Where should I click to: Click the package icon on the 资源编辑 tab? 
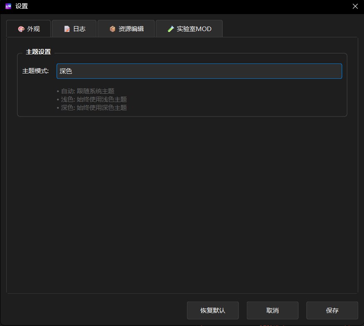point(112,29)
